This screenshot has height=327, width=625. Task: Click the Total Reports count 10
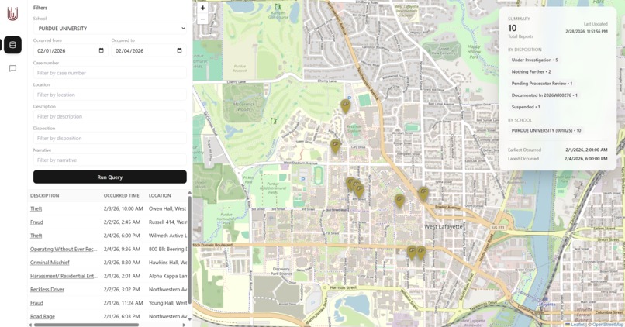click(x=513, y=28)
